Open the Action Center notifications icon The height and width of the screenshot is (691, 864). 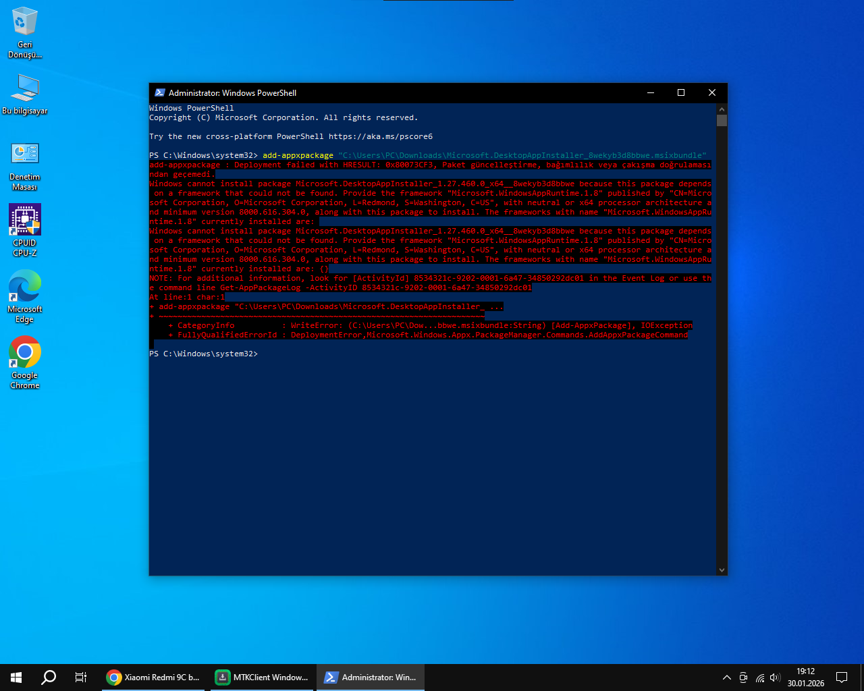coord(842,678)
